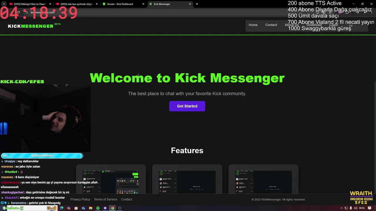The height and width of the screenshot is (211, 376).
Task: Open site information icon in address bar
Action: pyautogui.click(x=27, y=12)
